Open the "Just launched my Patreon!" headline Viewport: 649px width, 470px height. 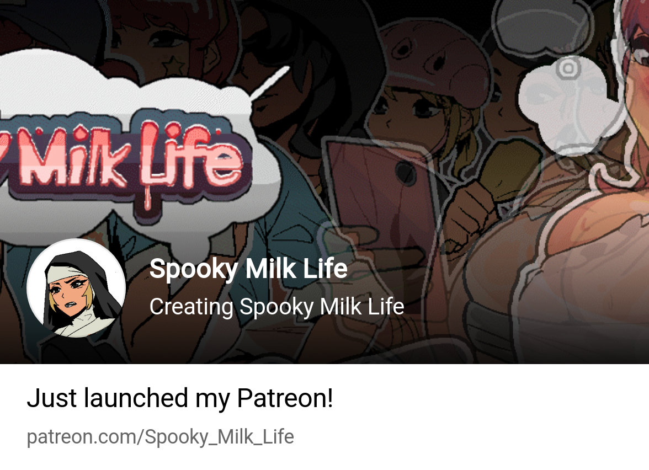coord(180,398)
